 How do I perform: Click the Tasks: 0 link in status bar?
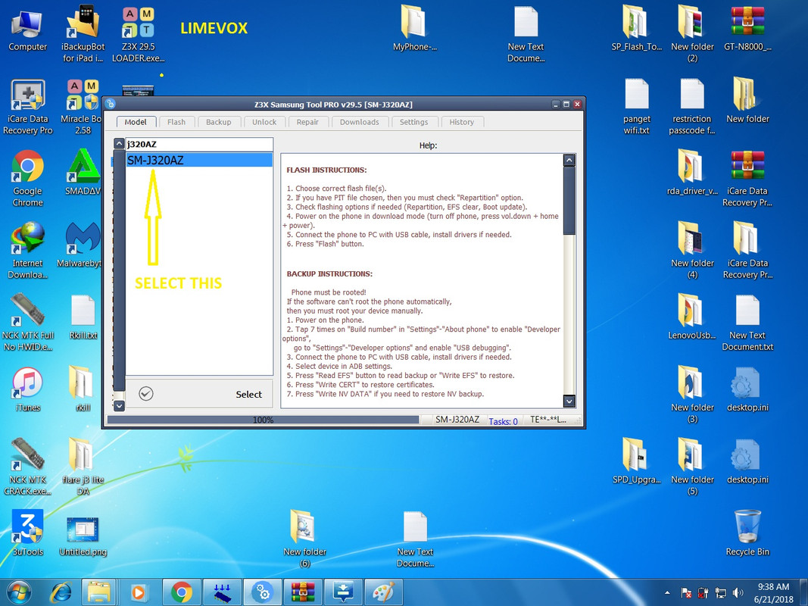tap(503, 421)
